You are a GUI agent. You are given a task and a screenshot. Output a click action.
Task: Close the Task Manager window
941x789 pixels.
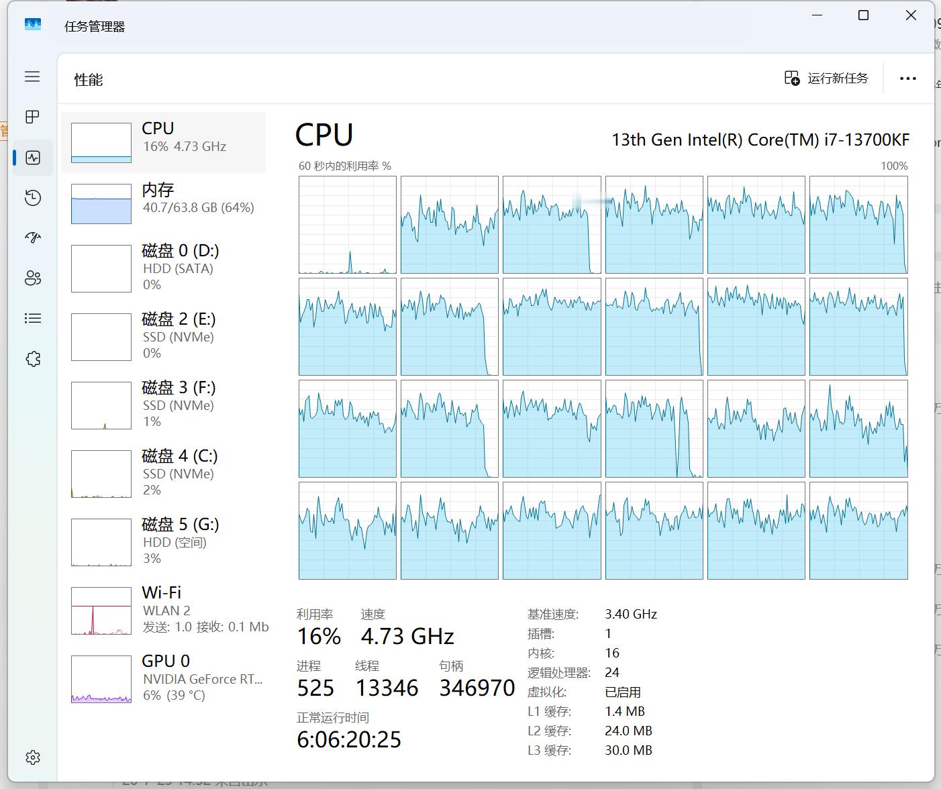911,15
